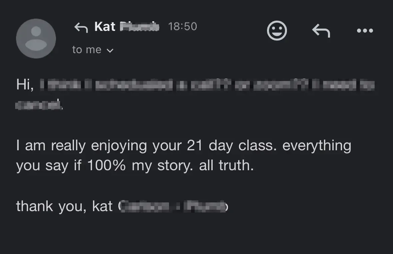Click the "100%" text in the message
This screenshot has width=393, height=254.
[107, 166]
